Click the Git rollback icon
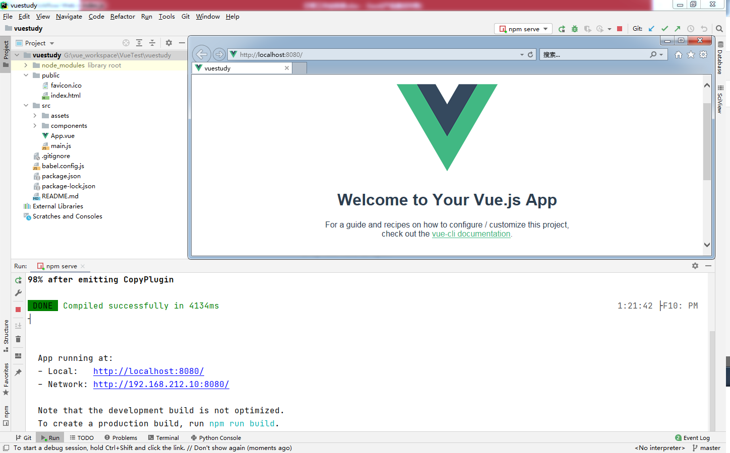Image resolution: width=730 pixels, height=453 pixels. 704,29
